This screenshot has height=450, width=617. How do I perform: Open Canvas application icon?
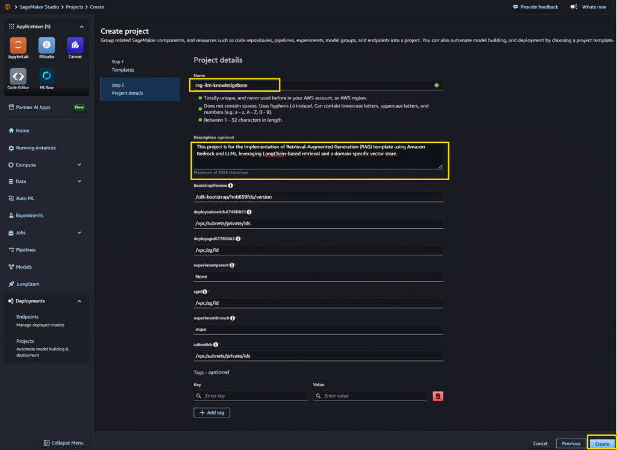pyautogui.click(x=75, y=45)
